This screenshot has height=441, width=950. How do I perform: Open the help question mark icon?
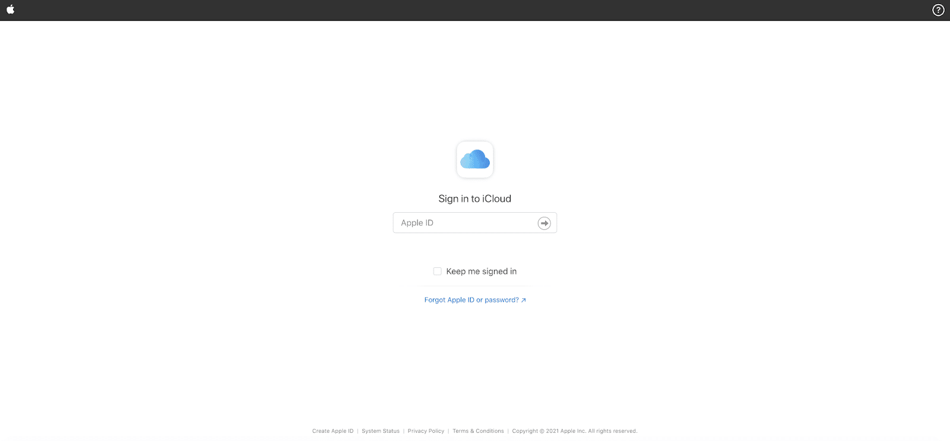click(x=938, y=10)
